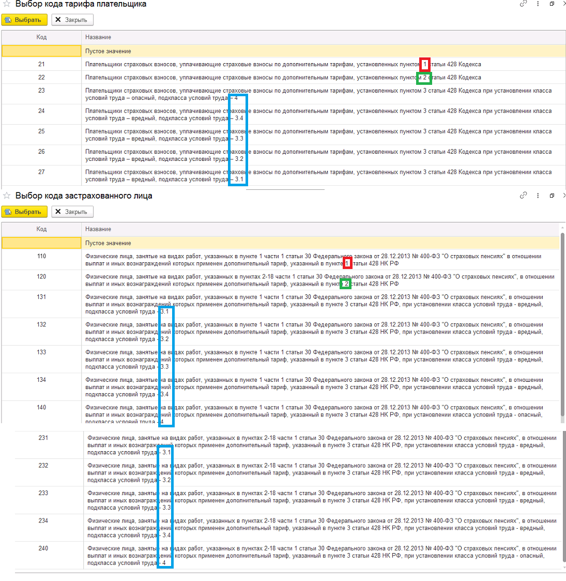Viewport: 566px width, 581px height.
Task: Select the row with code 27
Action: pyautogui.click(x=284, y=175)
